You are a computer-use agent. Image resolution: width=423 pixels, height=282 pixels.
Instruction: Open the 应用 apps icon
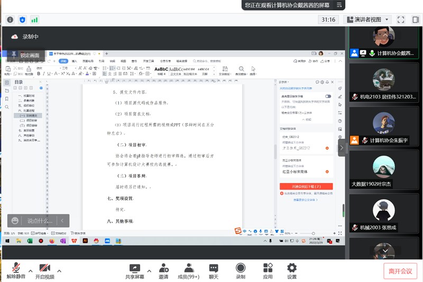tap(268, 268)
